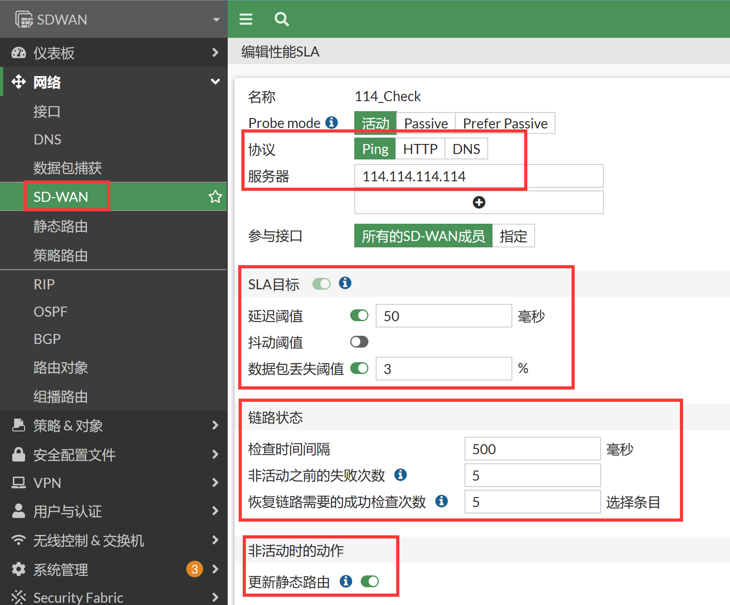The image size is (730, 605).
Task: Click the SLA目标 info icon
Action: coord(345,283)
